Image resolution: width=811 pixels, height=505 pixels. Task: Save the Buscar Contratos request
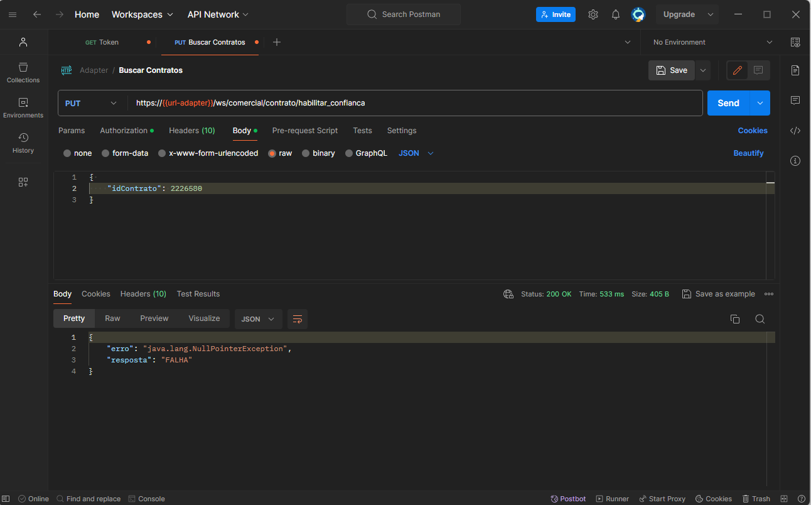coord(672,70)
